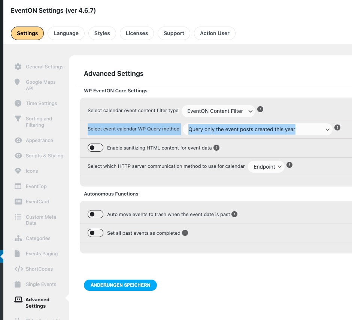
Task: Switch to the Settings tab
Action: 27,33
